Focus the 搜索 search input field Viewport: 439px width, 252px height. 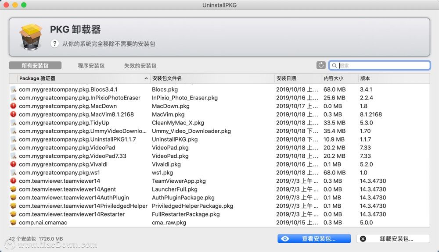pos(380,65)
